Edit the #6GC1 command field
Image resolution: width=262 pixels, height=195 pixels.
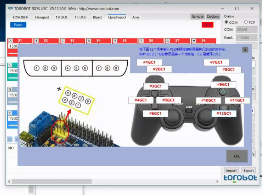tap(156, 113)
